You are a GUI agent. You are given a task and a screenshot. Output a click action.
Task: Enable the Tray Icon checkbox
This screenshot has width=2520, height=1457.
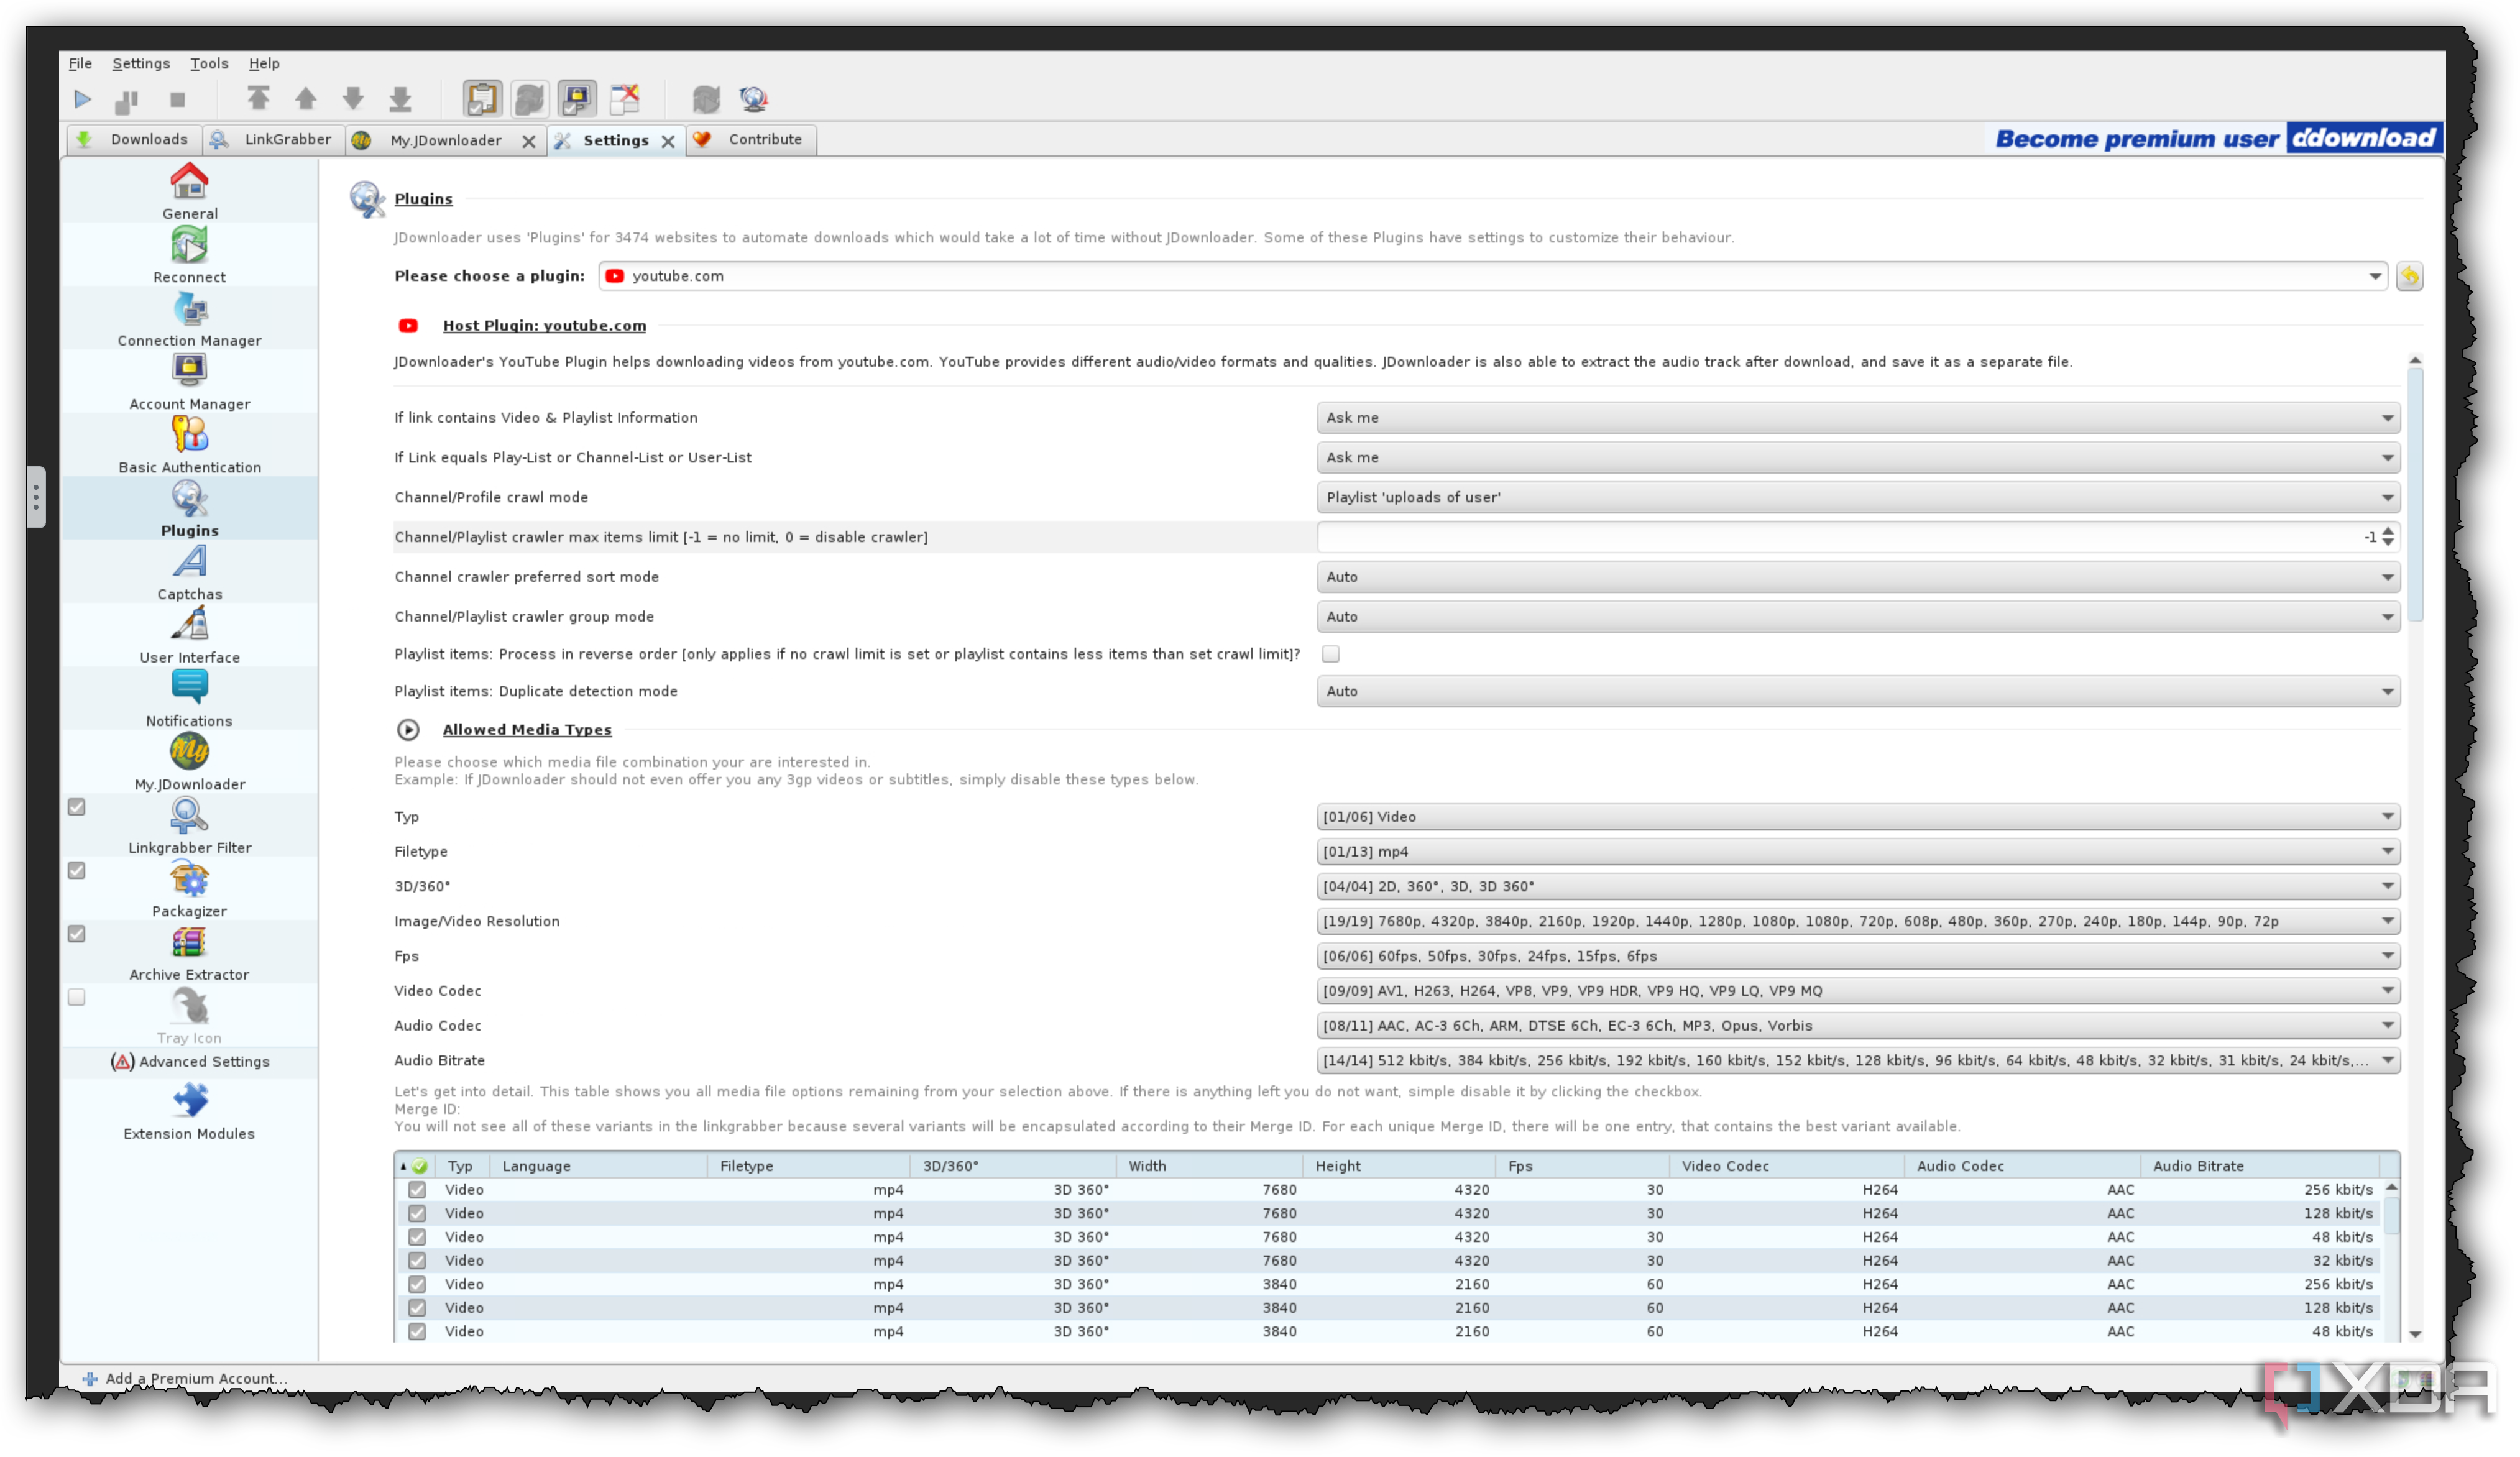[x=76, y=997]
